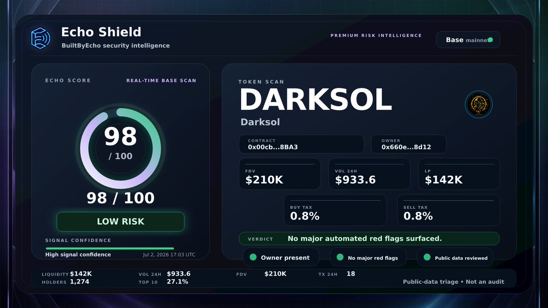The image size is (548, 308).
Task: Click the SIGNAL CONFIDENCE label
Action: (x=78, y=240)
